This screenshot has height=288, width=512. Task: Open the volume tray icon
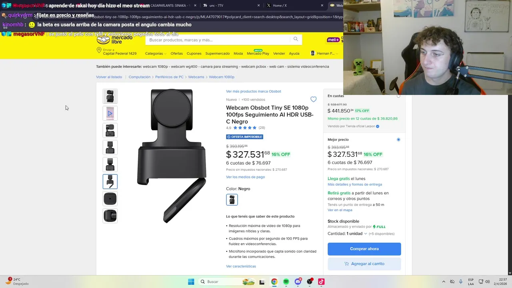[x=487, y=282]
